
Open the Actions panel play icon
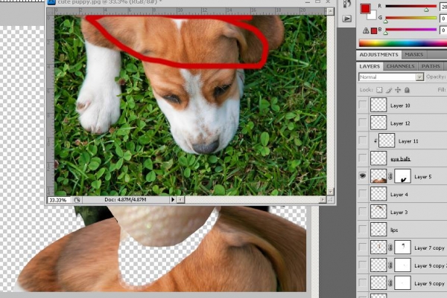tap(347, 19)
